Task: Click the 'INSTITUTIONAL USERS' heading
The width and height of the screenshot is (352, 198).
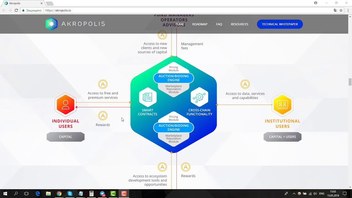Action: pyautogui.click(x=282, y=124)
